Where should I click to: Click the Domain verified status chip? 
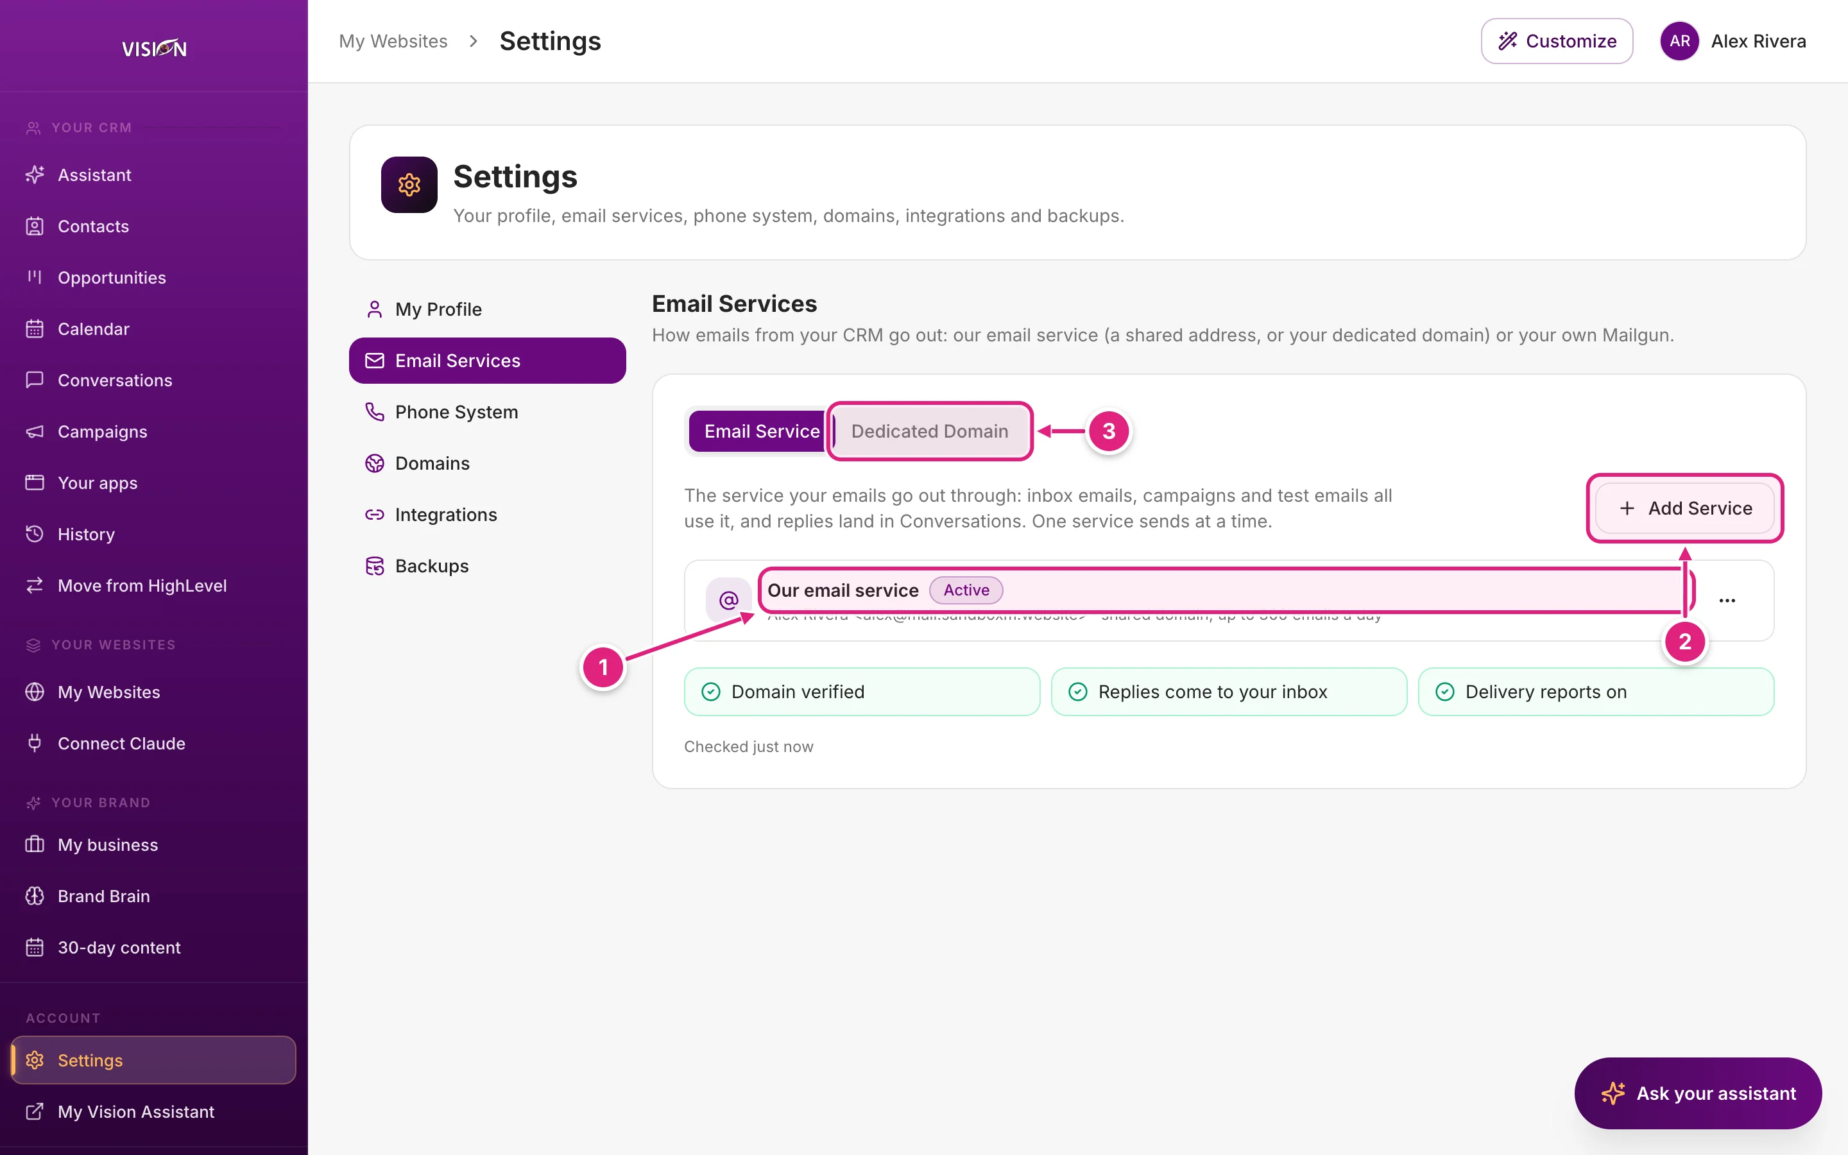click(x=862, y=691)
